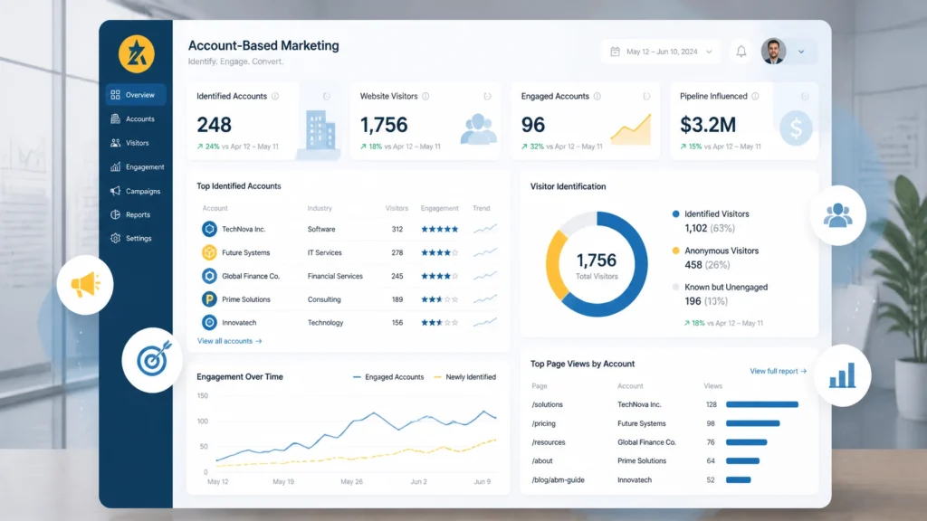Click the floating people group icon

(x=837, y=215)
